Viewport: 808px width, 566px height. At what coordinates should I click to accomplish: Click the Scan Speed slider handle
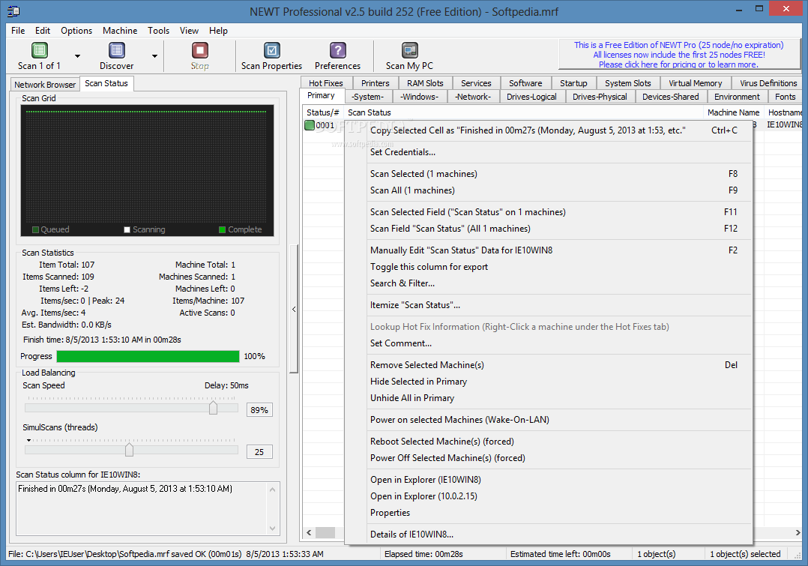click(213, 408)
